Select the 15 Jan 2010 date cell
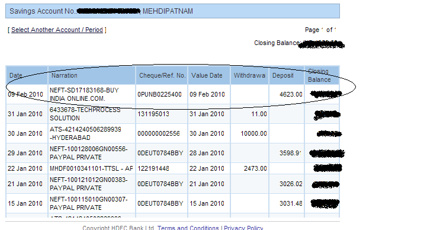 (25, 203)
